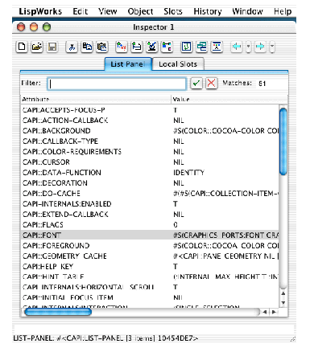Viewport: 310px width, 348px height.
Task: Open the Help menu
Action: pos(283,11)
